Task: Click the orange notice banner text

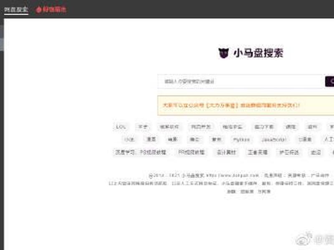Action: pos(231,105)
